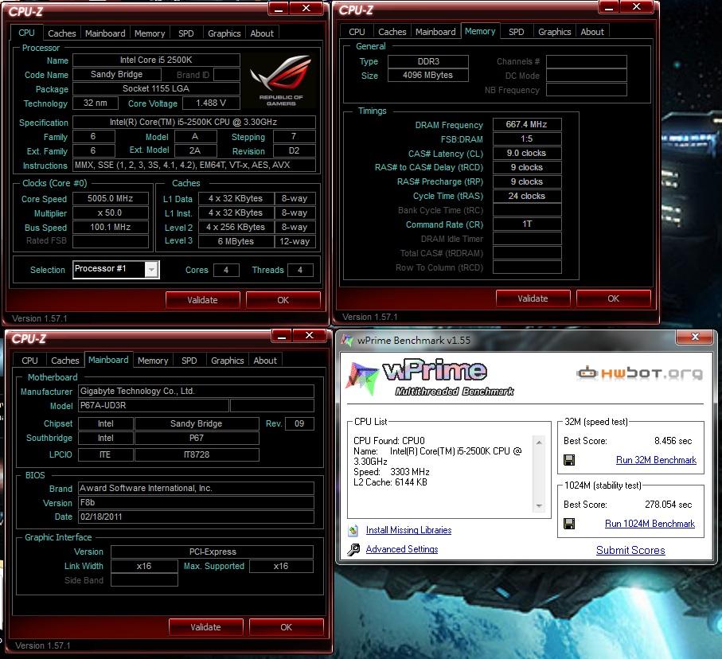722x659 pixels.
Task: Select SPD tab in the Memory CPU-Z window
Action: point(516,32)
